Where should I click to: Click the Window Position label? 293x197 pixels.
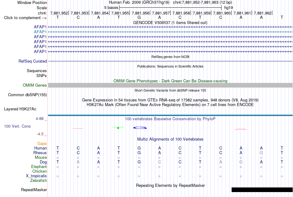click(32, 2)
